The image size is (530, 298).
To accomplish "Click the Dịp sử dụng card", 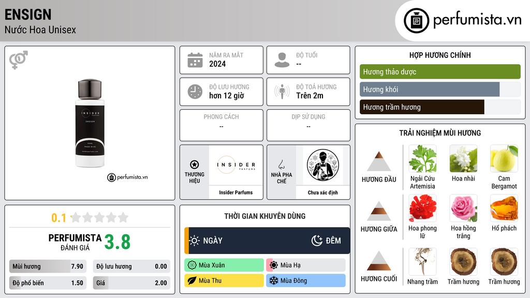I will pos(308,125).
